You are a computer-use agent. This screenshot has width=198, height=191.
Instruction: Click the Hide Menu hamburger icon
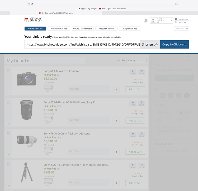186,28
